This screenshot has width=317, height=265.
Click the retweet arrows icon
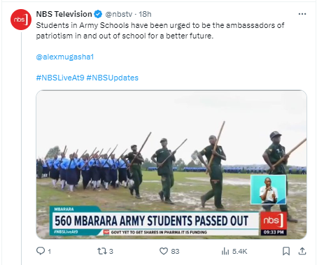pyautogui.click(x=102, y=251)
